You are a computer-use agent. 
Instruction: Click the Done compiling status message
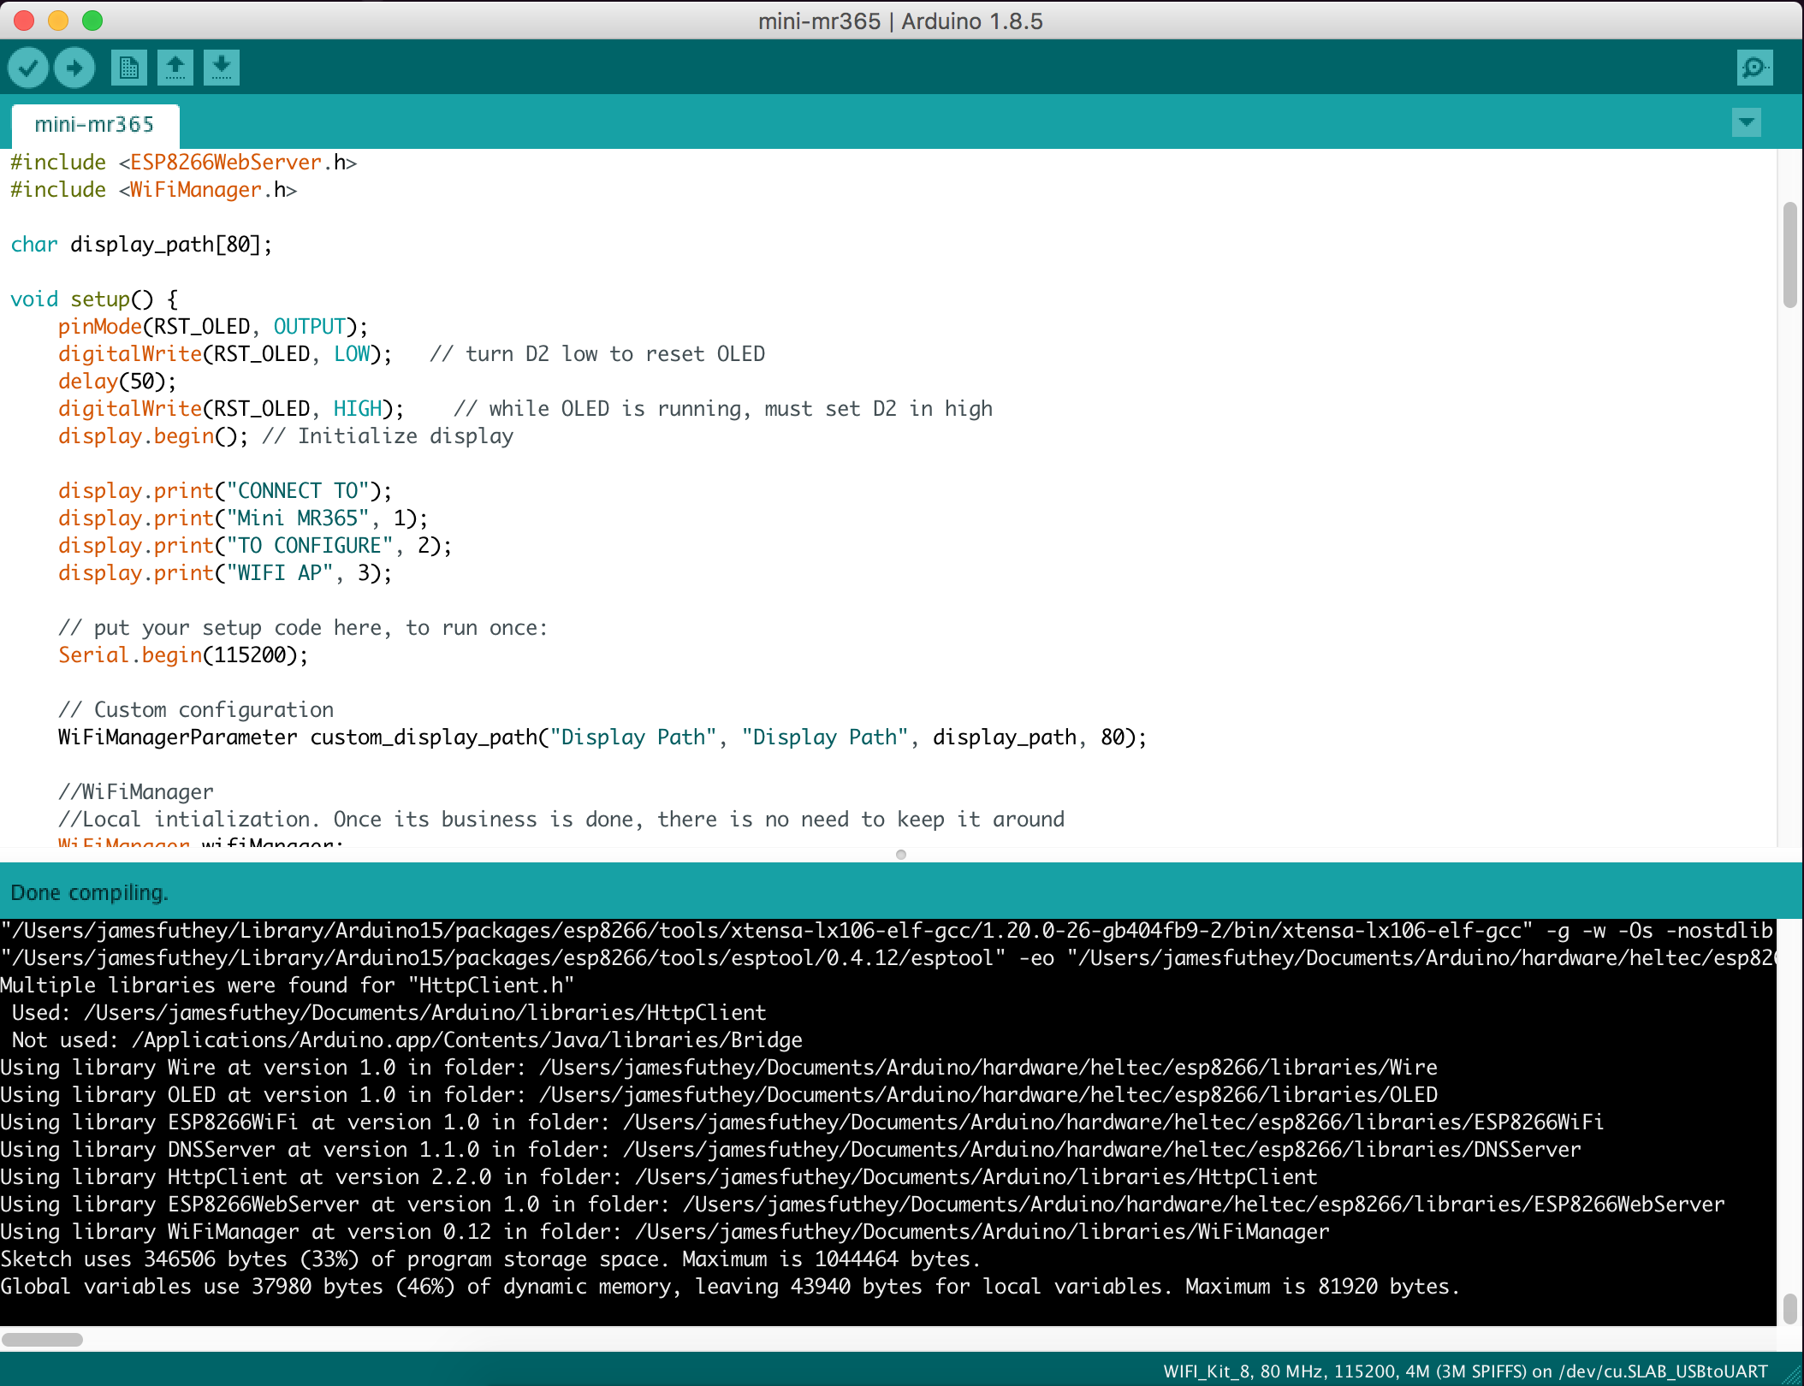click(89, 893)
